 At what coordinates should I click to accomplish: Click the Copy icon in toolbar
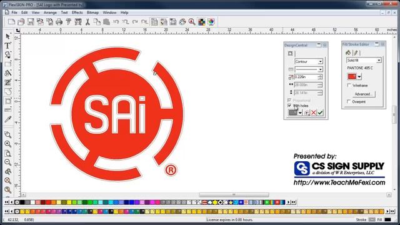[97, 22]
